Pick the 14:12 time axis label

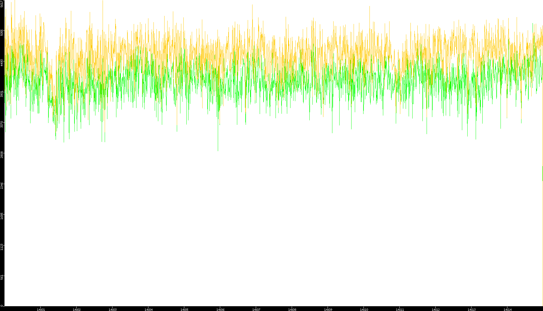point(436,310)
